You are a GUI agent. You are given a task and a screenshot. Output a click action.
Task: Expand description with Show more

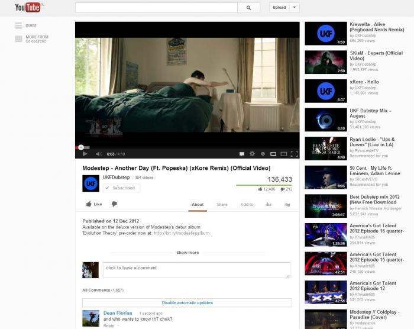(187, 253)
